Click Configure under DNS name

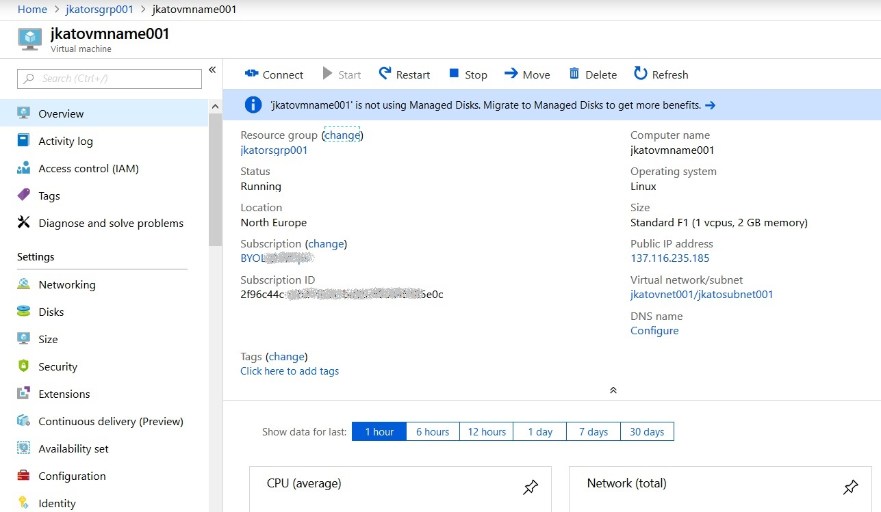[654, 331]
